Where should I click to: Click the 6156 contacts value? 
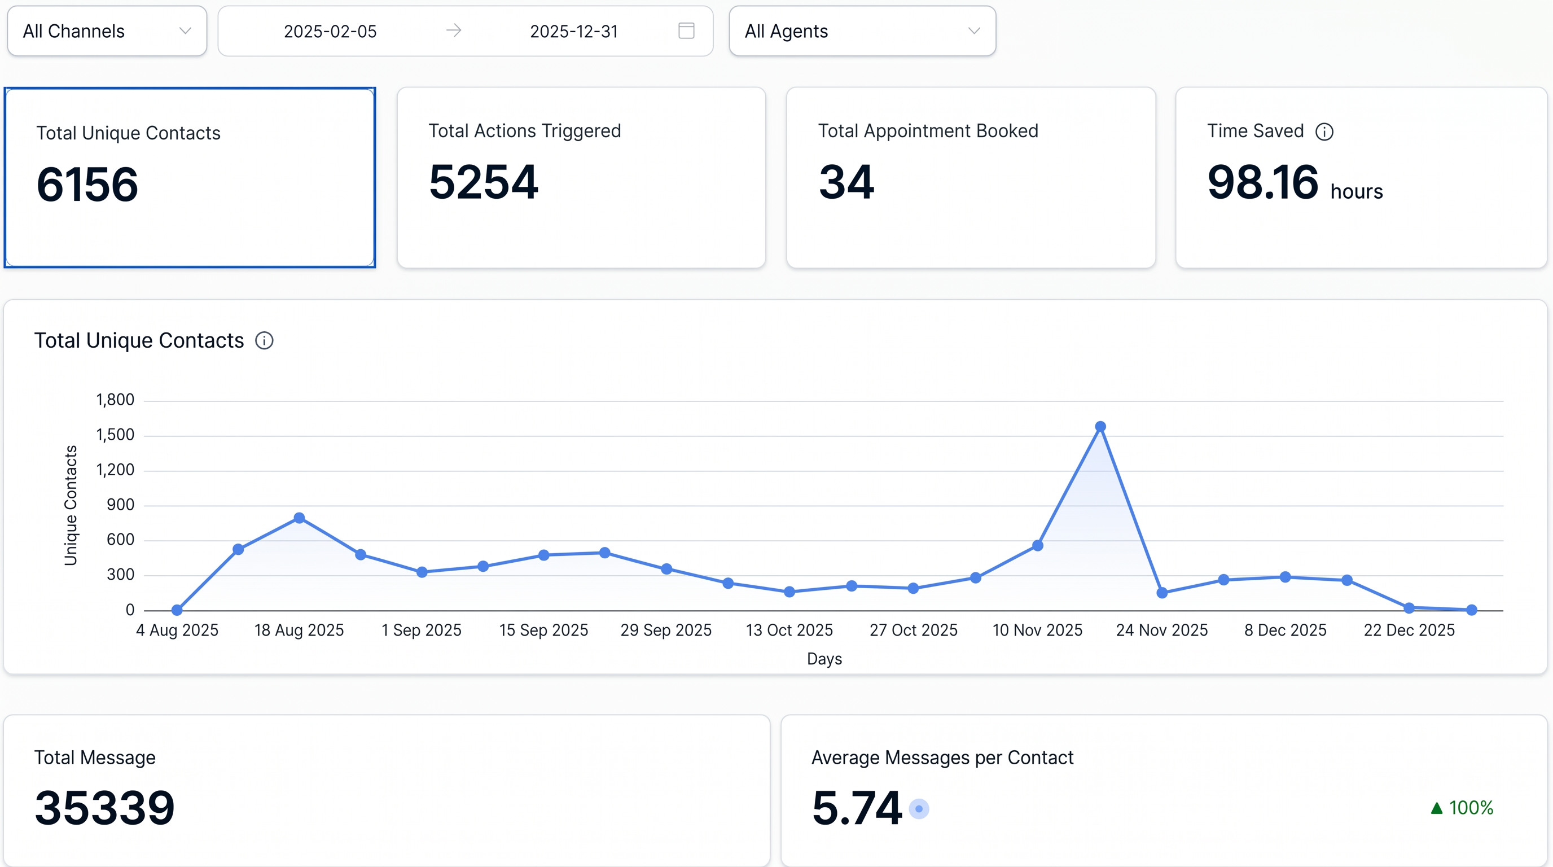[87, 185]
